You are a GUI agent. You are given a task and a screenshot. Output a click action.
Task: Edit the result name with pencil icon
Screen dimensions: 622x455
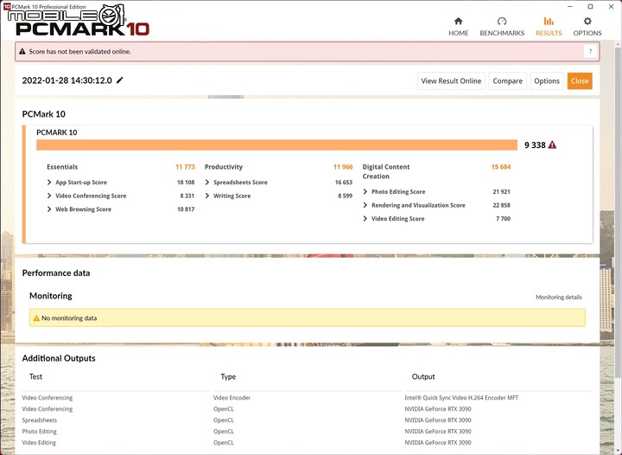(x=120, y=80)
